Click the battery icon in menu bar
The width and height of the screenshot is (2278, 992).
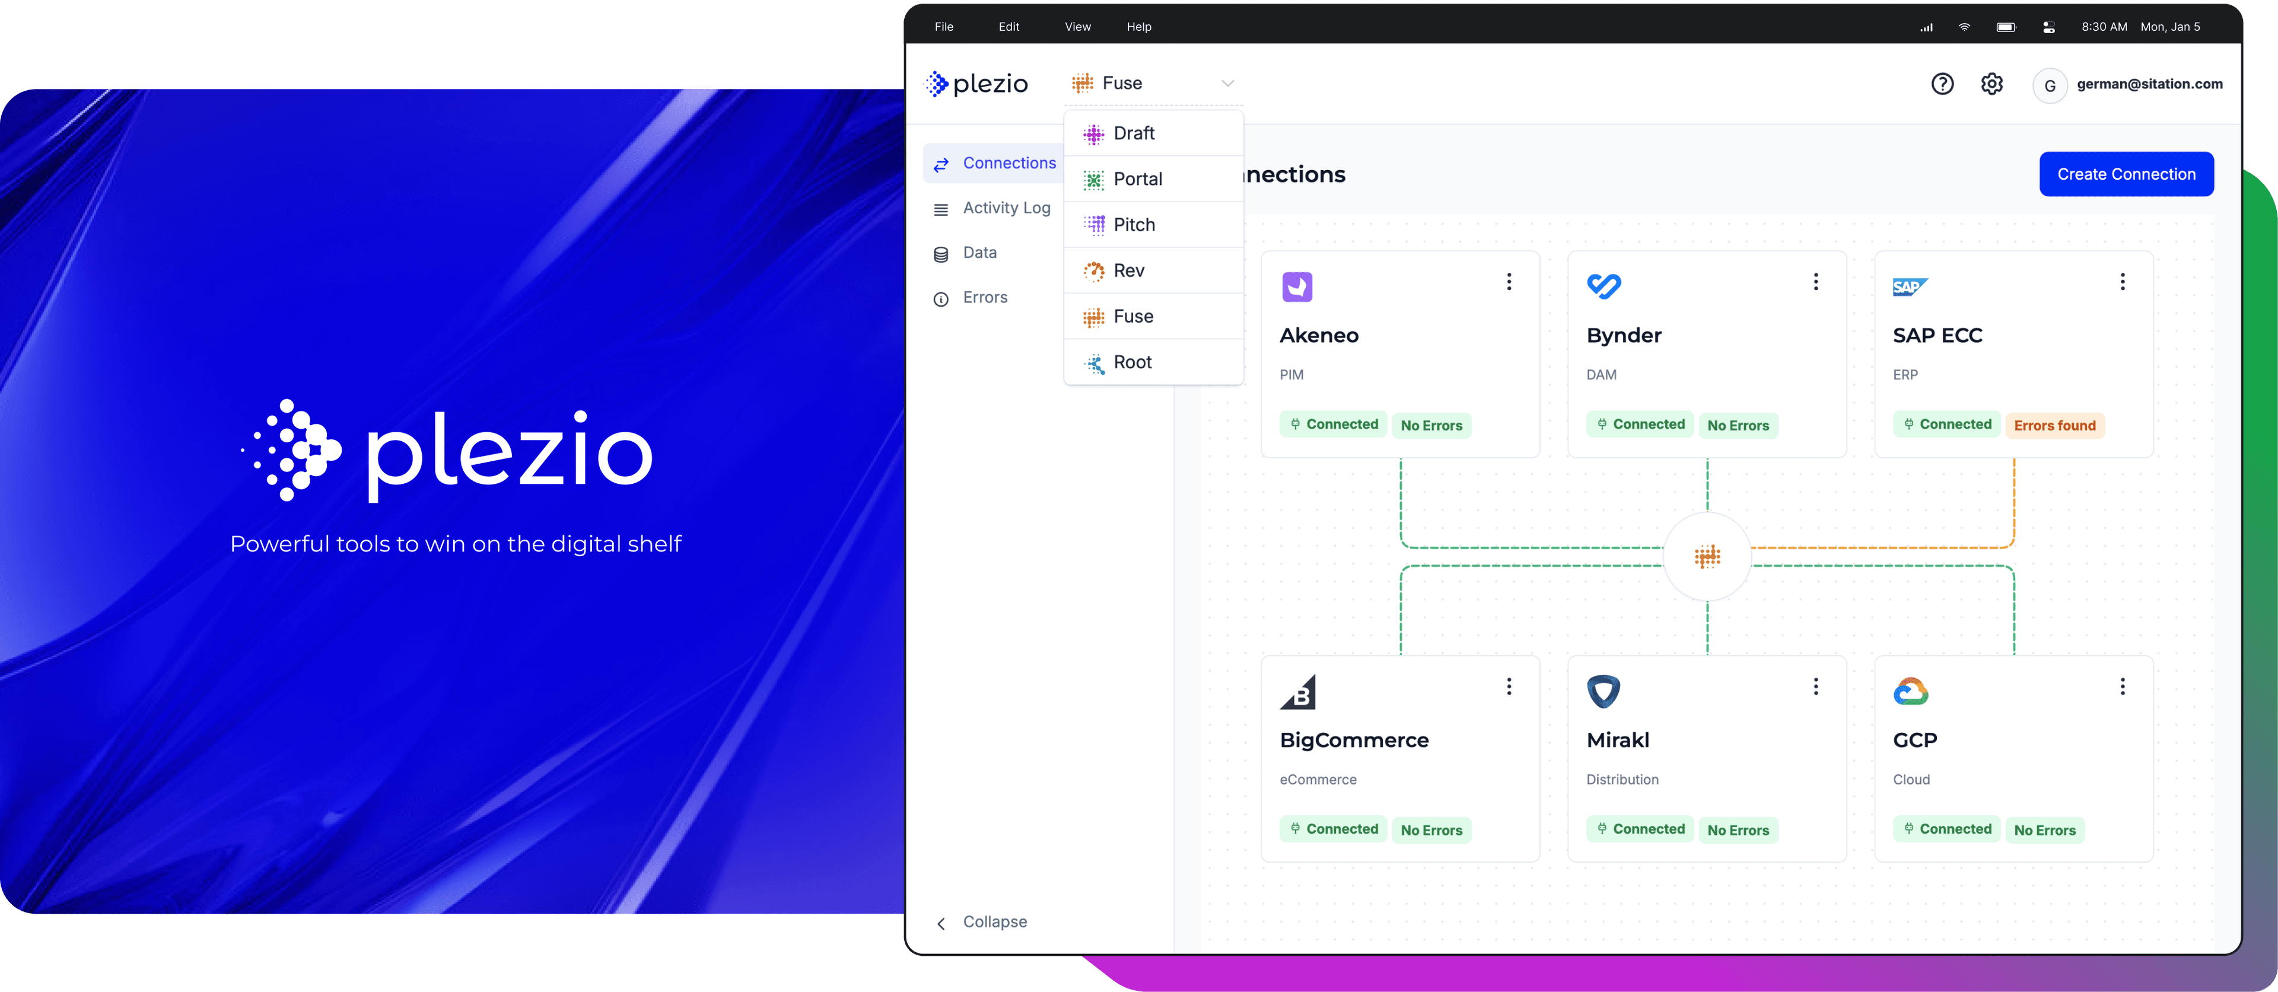point(2006,27)
